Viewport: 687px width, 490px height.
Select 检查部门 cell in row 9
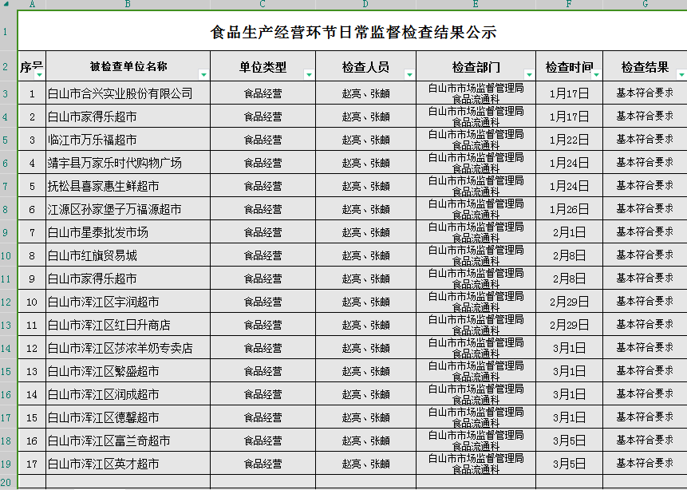476,232
